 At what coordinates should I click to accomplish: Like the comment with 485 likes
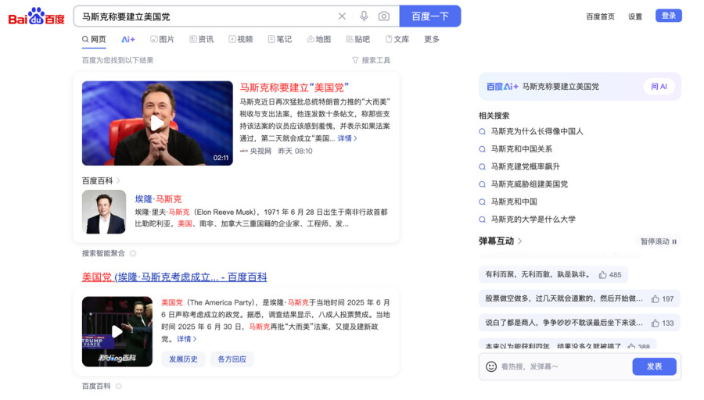click(x=602, y=274)
